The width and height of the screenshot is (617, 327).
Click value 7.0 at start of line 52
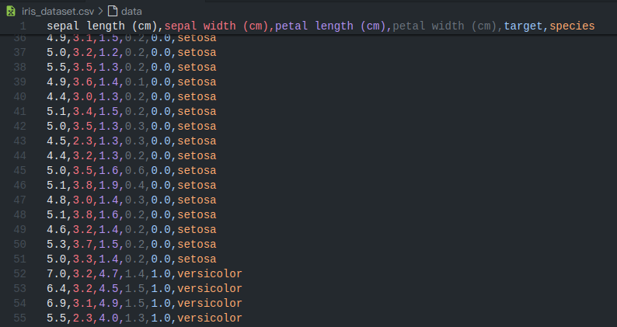56,274
